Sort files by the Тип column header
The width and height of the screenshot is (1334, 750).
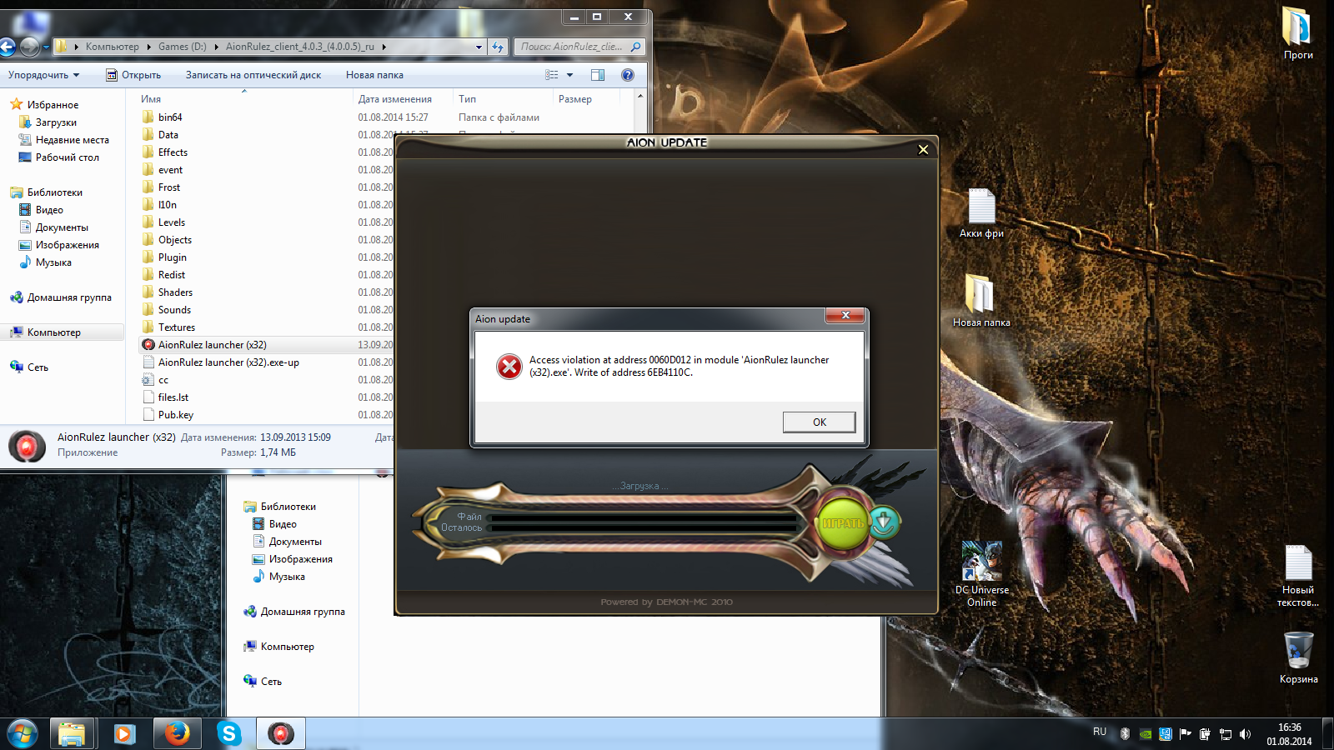tap(467, 99)
